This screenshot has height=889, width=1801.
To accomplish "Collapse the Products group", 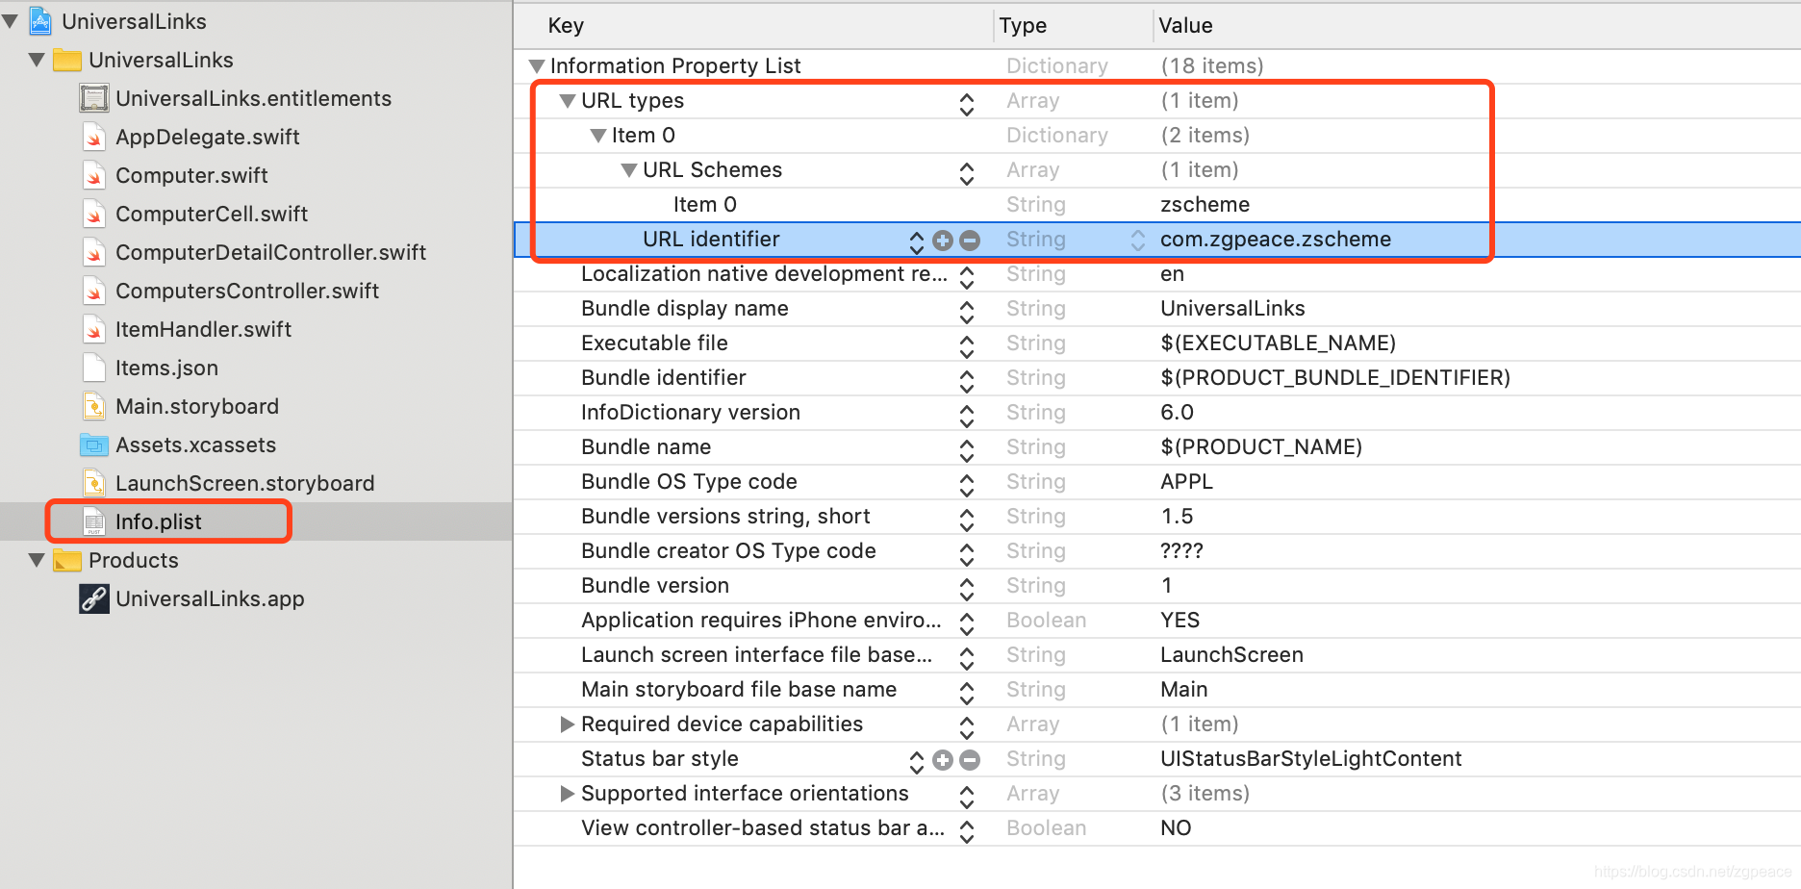I will tap(37, 560).
